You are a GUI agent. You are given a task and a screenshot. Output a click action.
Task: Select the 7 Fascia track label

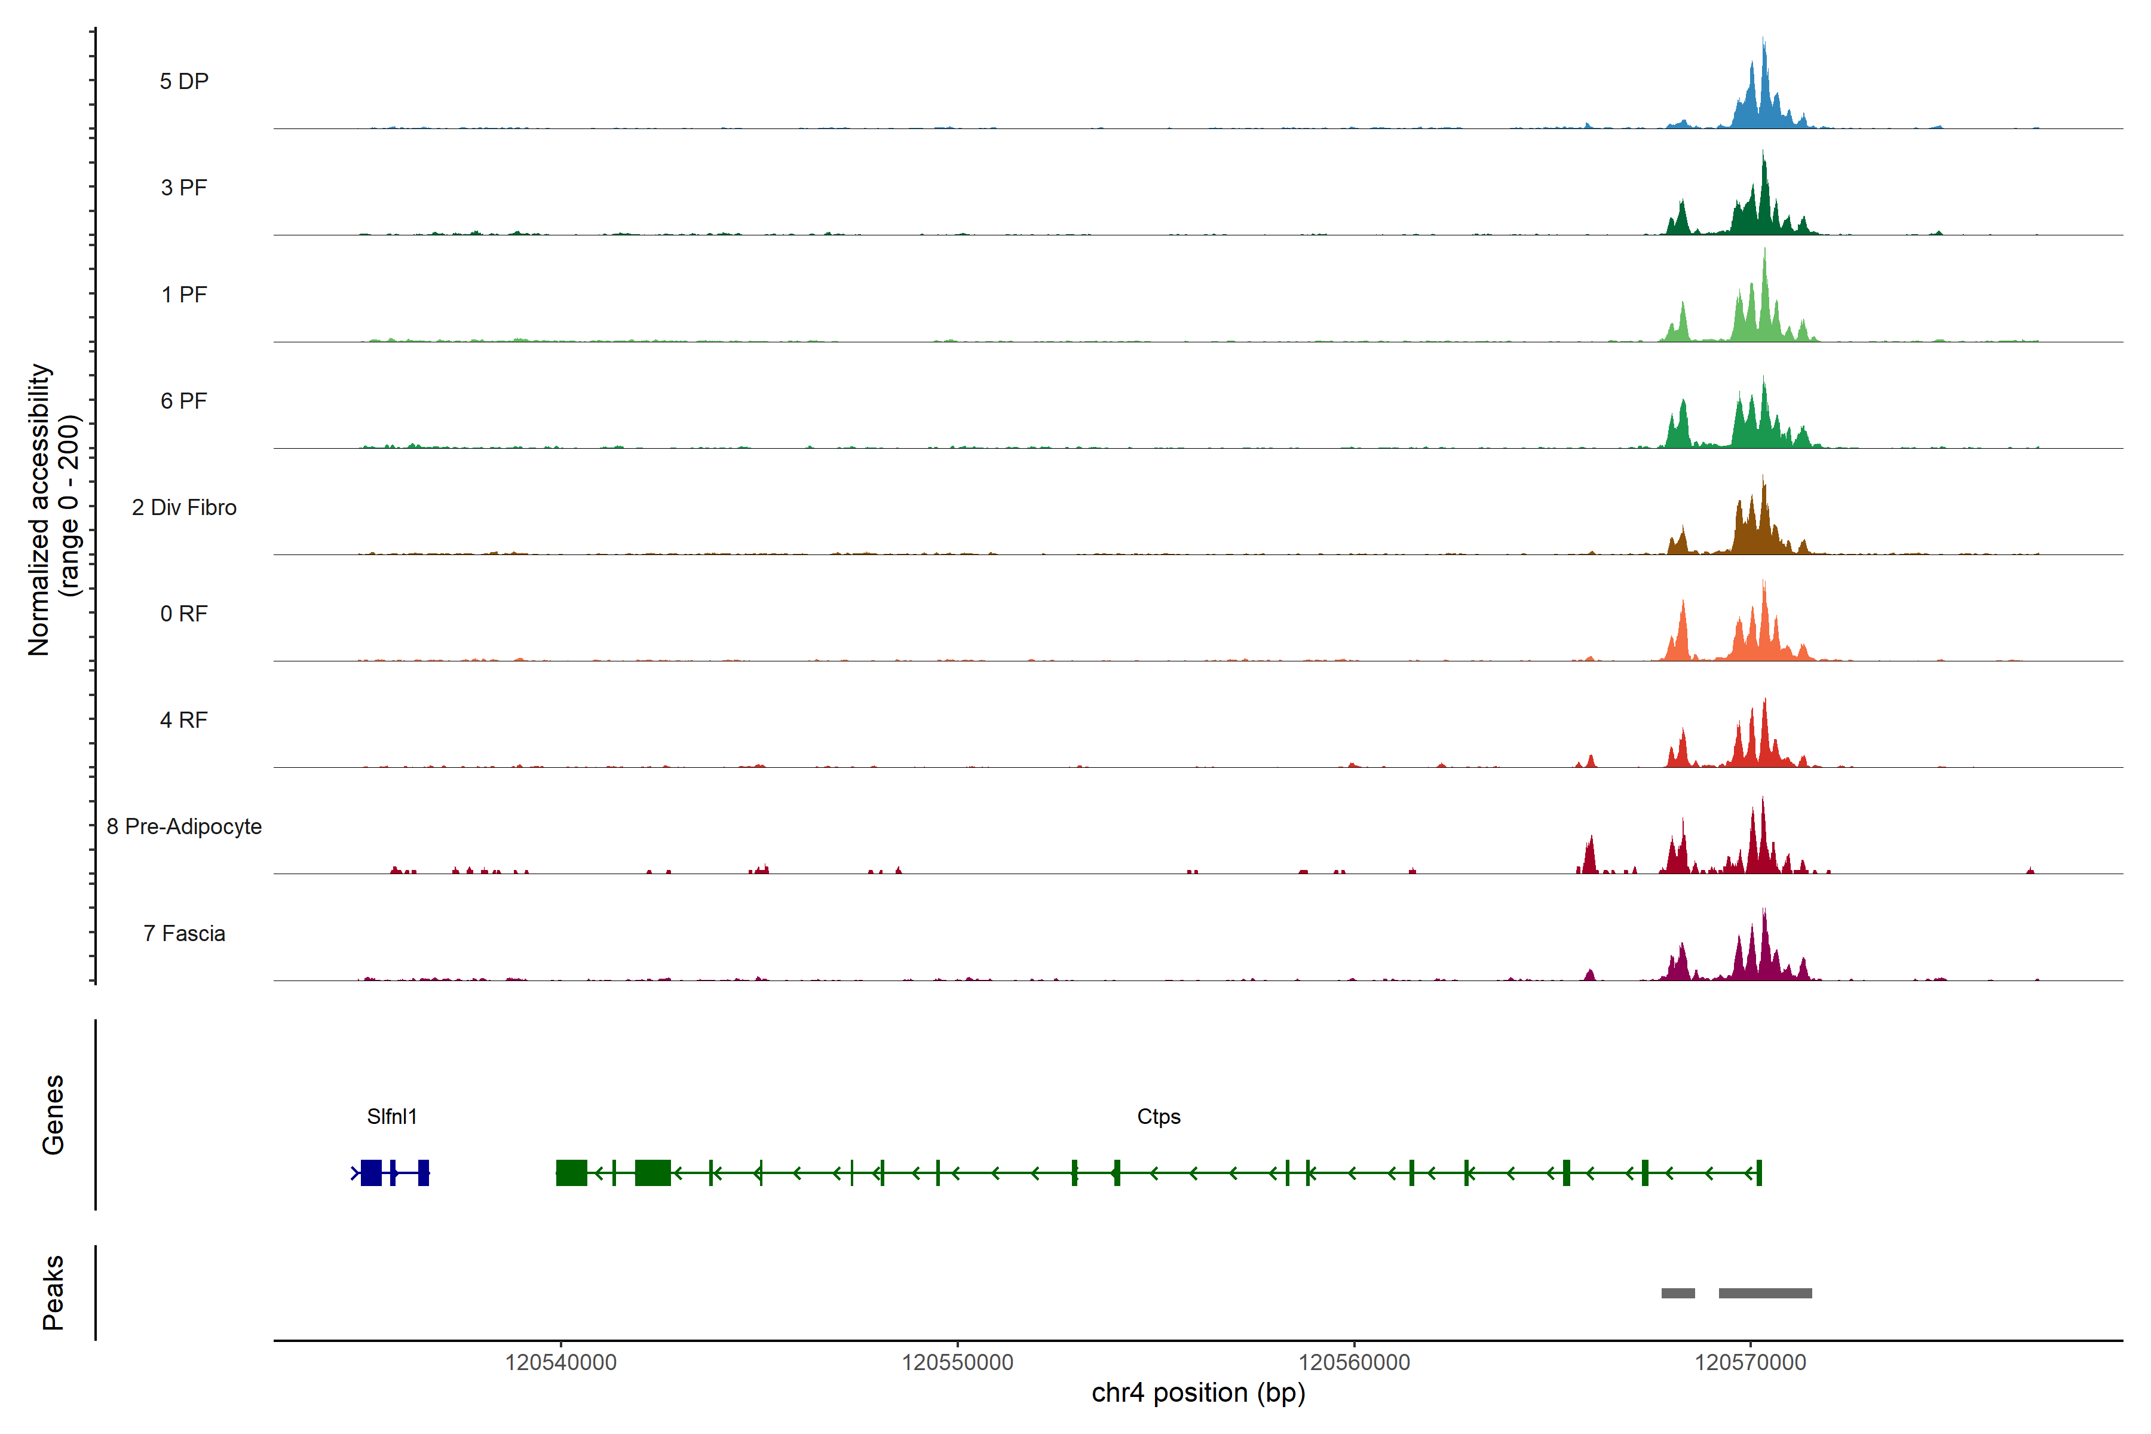[x=184, y=933]
